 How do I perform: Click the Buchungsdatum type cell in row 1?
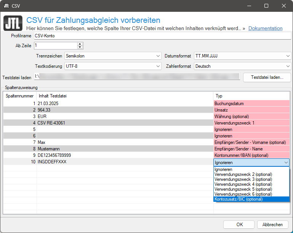[x=251, y=103]
